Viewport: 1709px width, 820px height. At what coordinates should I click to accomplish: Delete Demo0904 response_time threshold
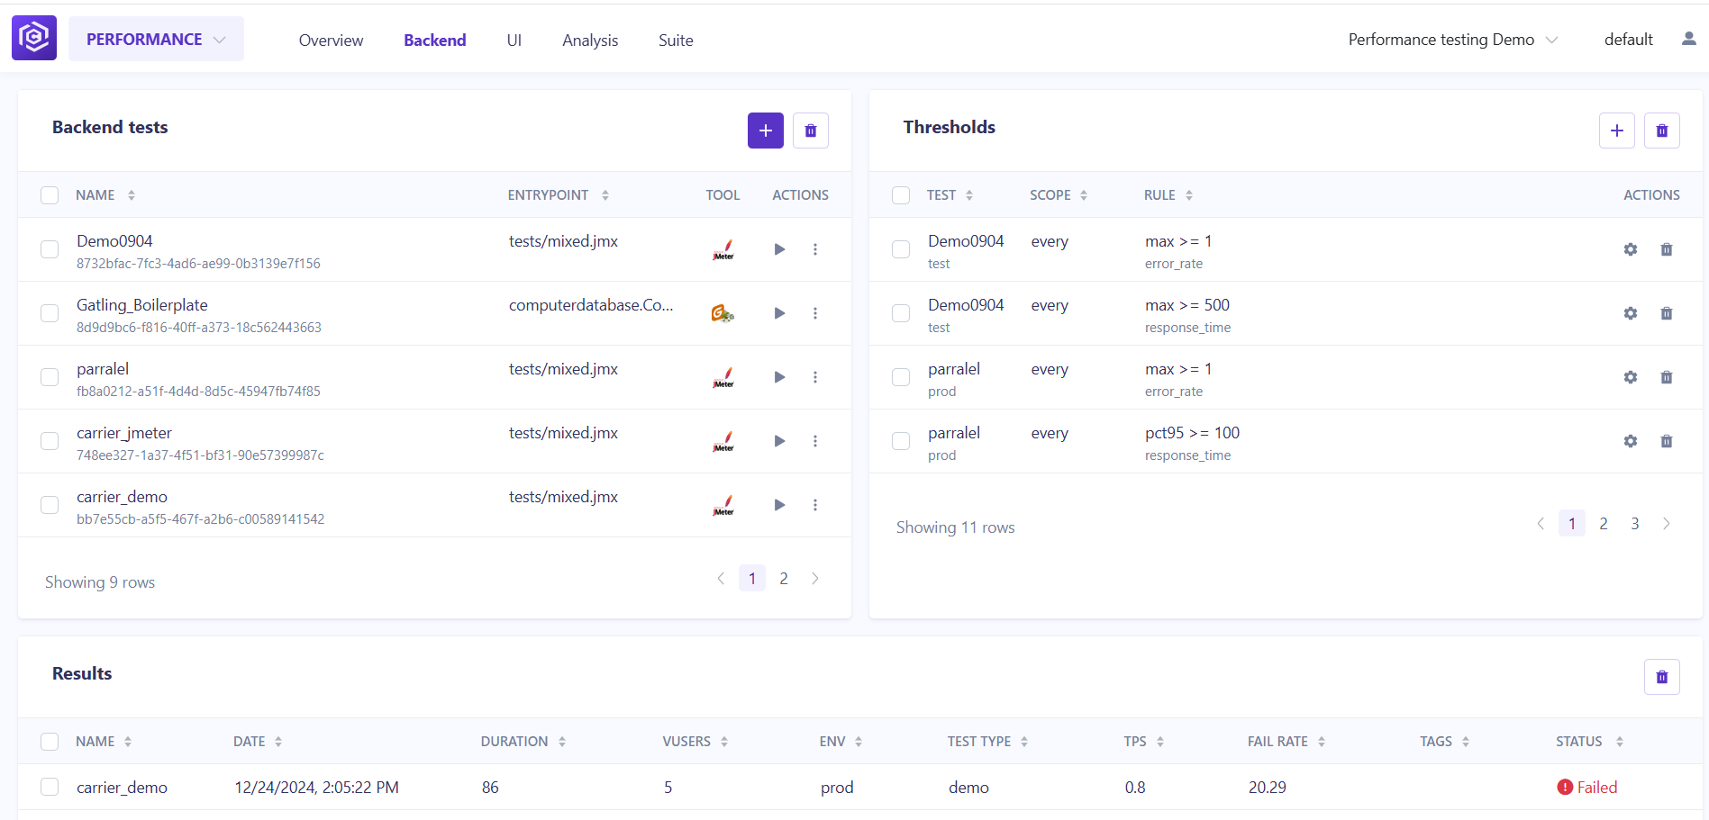point(1666,313)
